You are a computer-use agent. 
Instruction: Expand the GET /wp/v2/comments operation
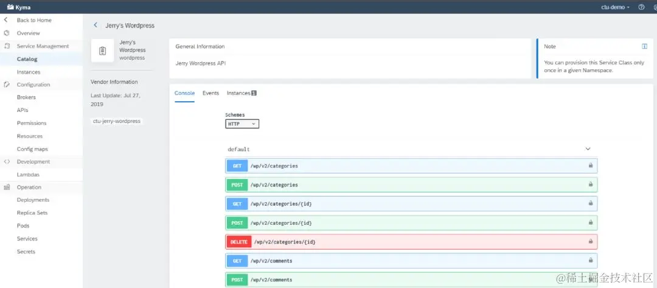tap(411, 261)
